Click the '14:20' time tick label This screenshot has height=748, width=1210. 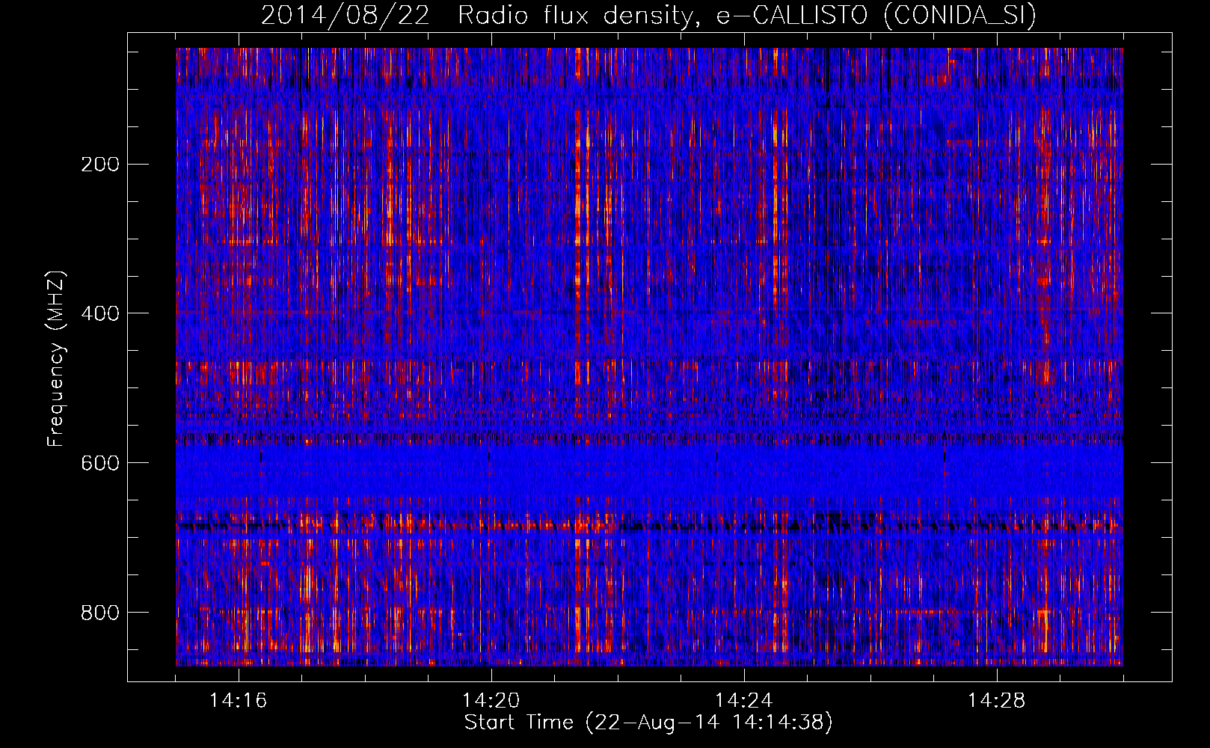[x=491, y=700]
